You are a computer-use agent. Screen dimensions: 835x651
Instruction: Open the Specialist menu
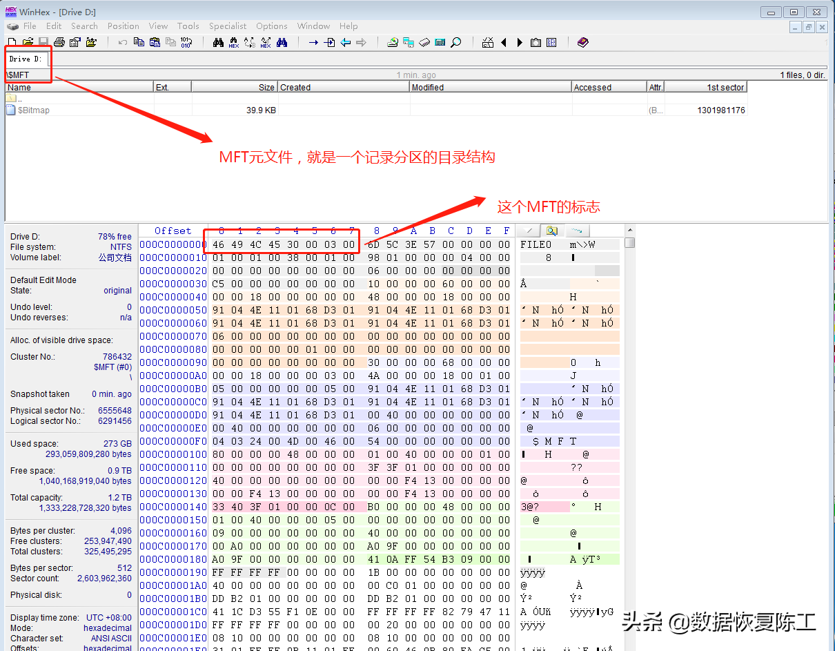click(x=228, y=26)
